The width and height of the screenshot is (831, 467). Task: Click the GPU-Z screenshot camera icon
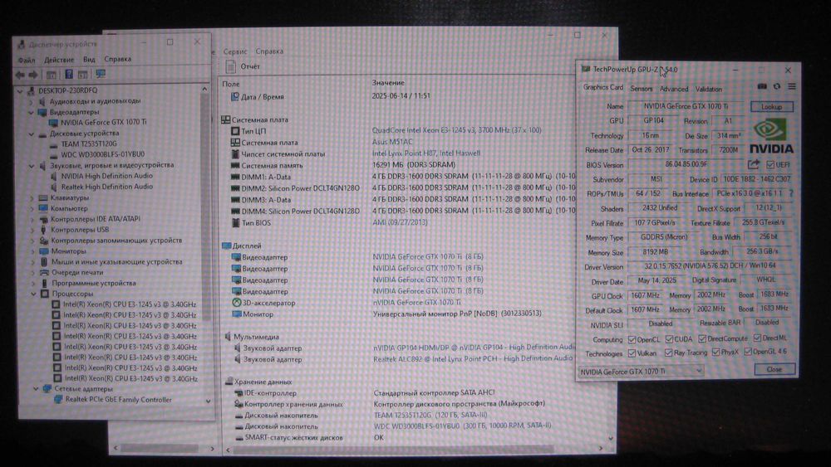coord(762,87)
